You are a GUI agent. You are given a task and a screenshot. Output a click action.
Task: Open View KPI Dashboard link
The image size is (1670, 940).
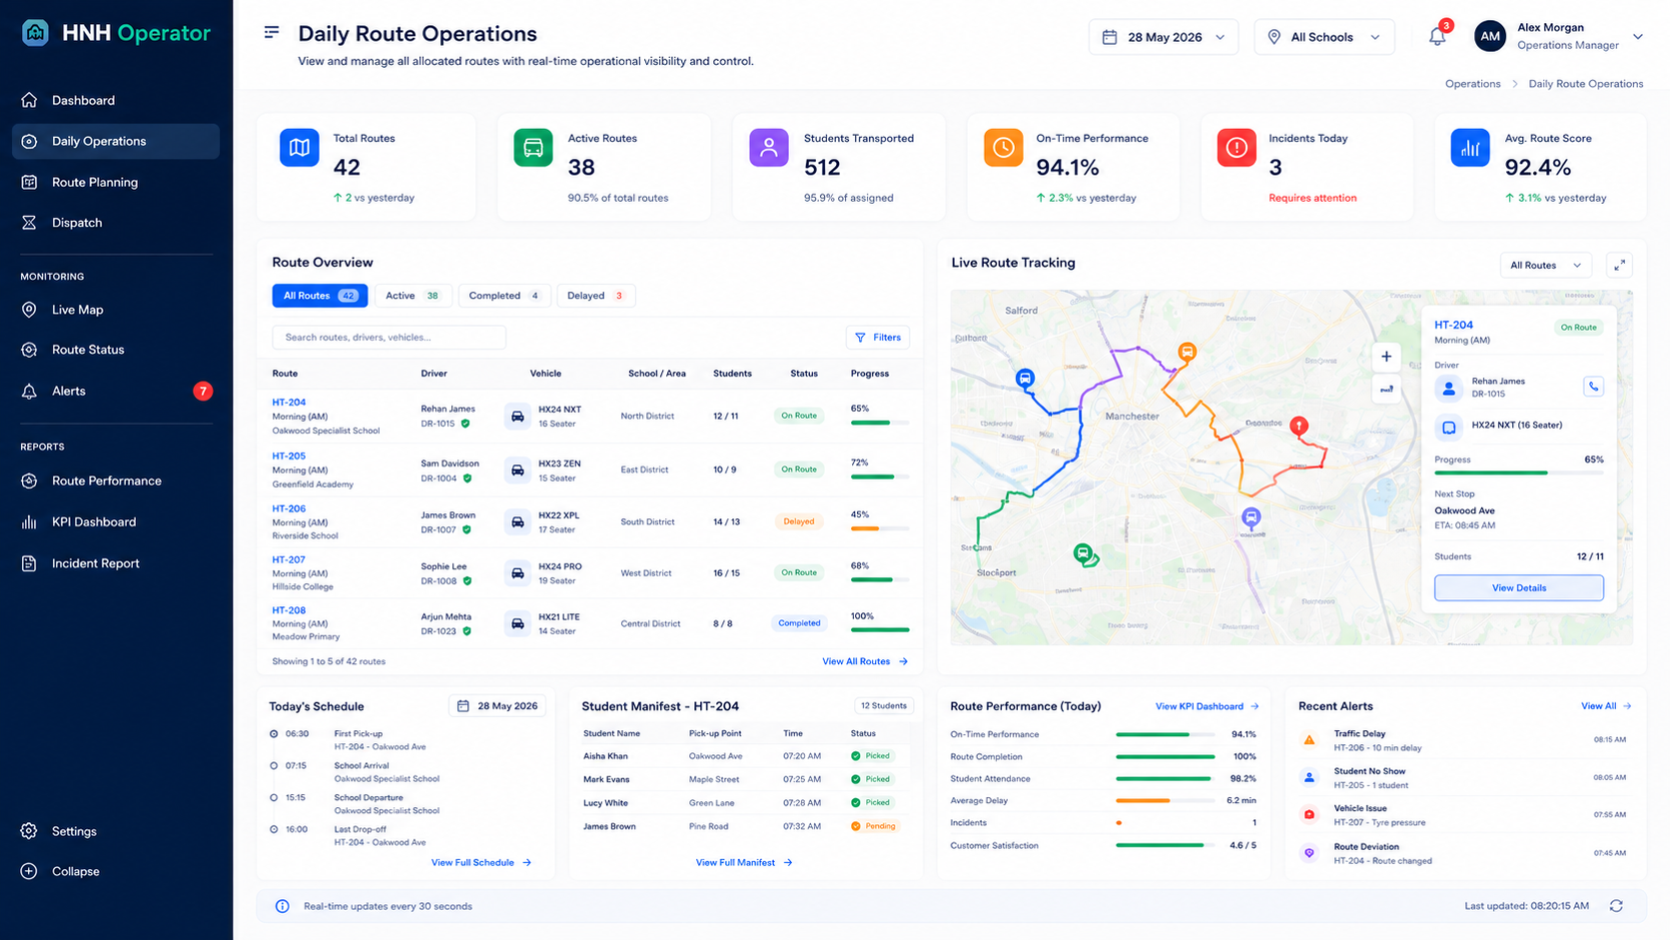1208,706
